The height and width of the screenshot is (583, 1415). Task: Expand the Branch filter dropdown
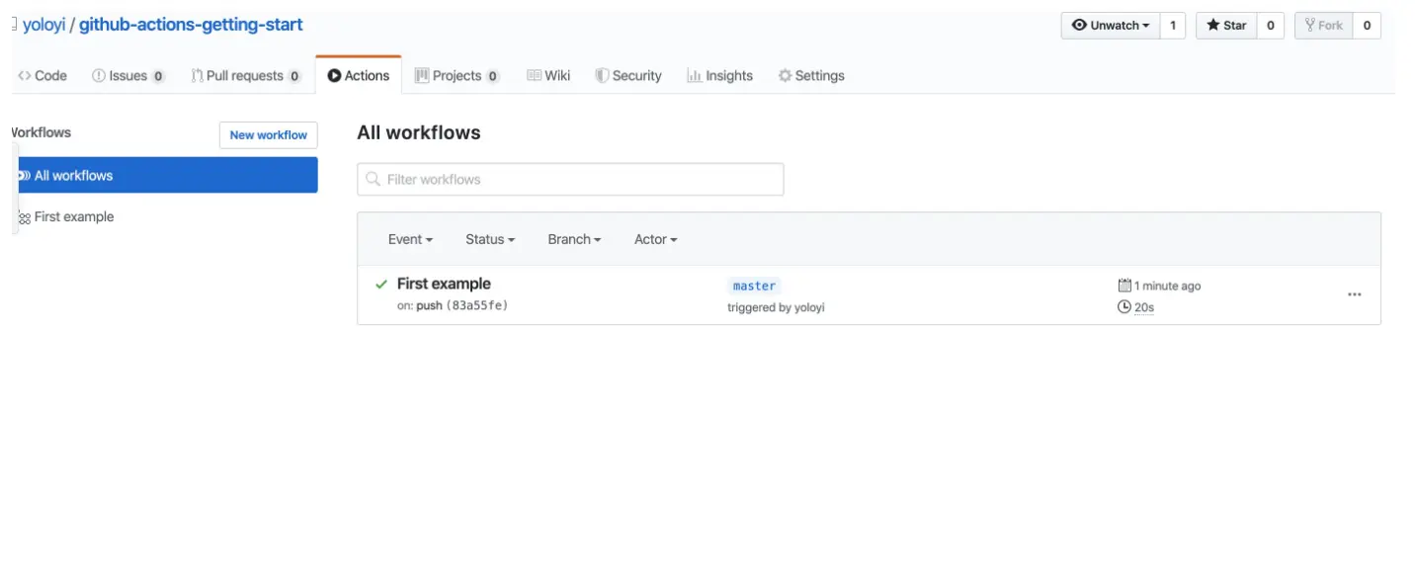pyautogui.click(x=574, y=239)
